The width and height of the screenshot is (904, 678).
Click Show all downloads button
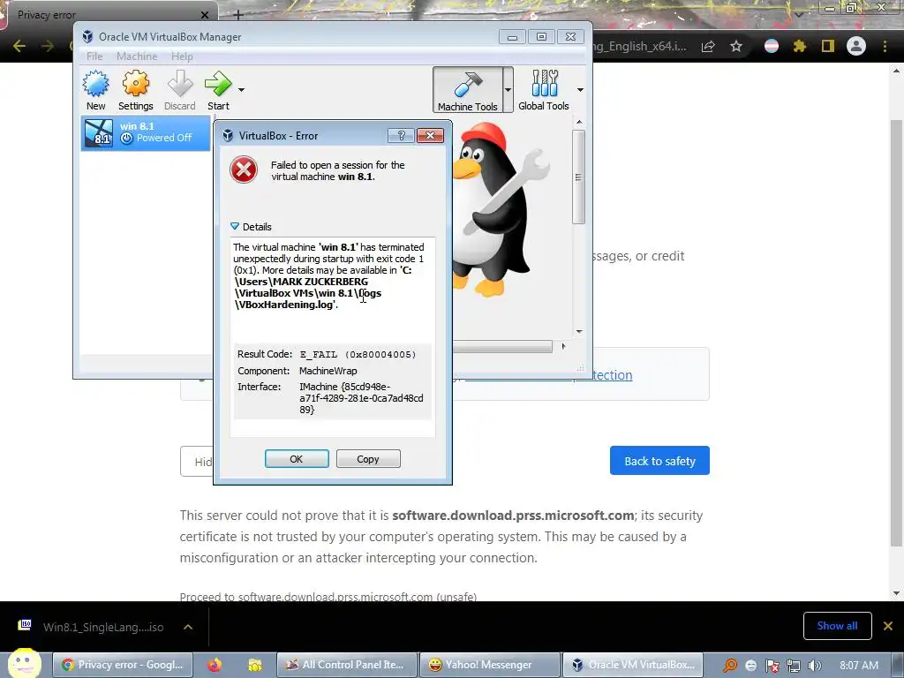[x=837, y=626]
